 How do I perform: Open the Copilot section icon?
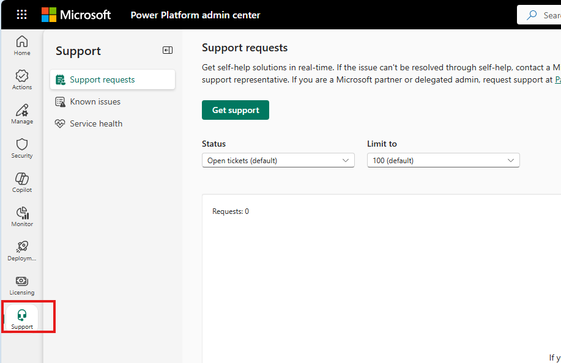tap(22, 182)
